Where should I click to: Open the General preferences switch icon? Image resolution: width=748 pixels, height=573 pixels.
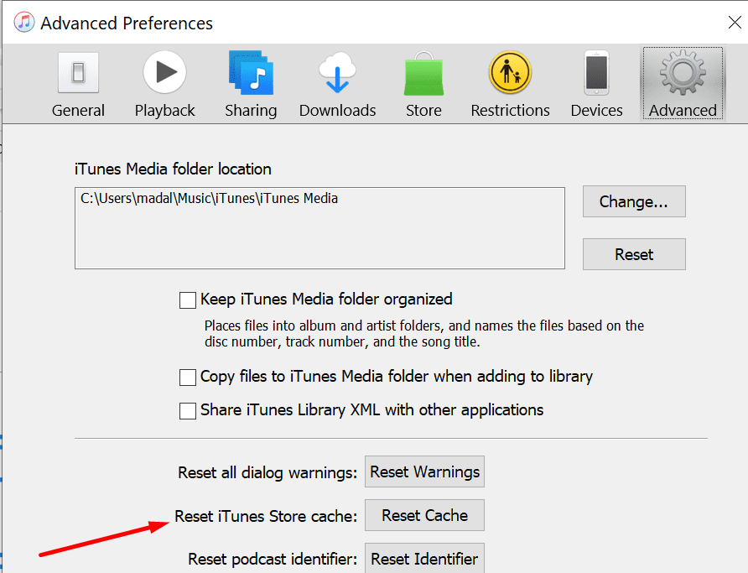point(78,72)
